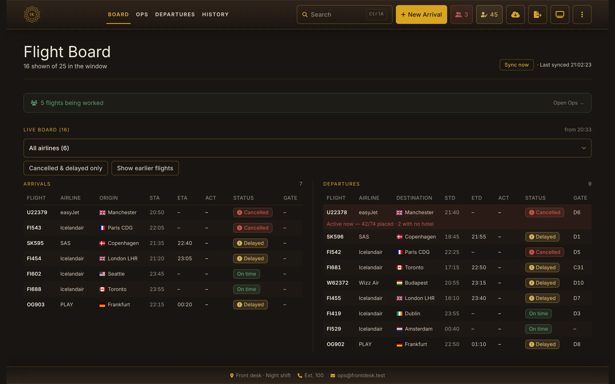Expand the All airlines (6) dropdown
The width and height of the screenshot is (615, 384).
[307, 148]
